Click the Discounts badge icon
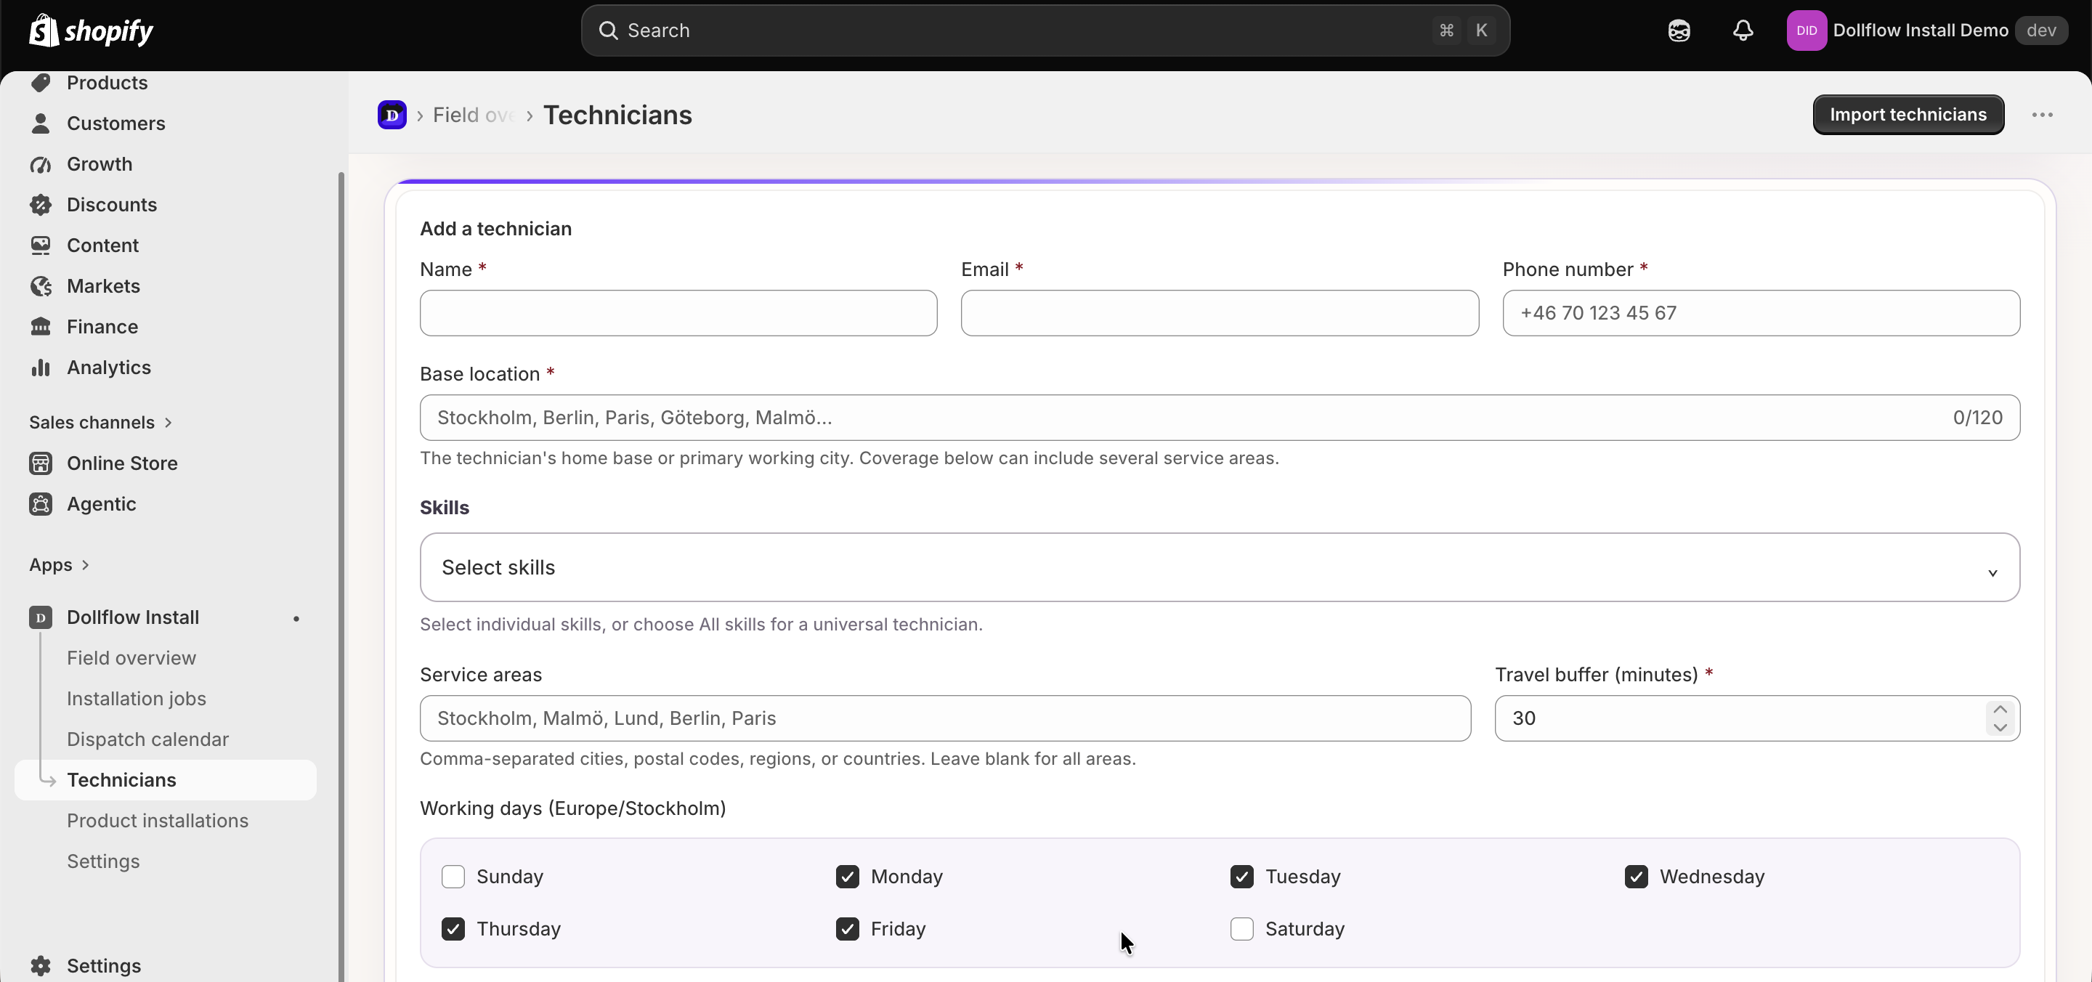Screen dimensions: 2092x982 tap(41, 205)
